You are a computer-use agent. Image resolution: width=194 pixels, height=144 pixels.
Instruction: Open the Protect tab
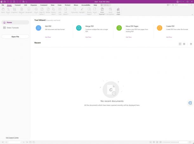pos(68,5)
